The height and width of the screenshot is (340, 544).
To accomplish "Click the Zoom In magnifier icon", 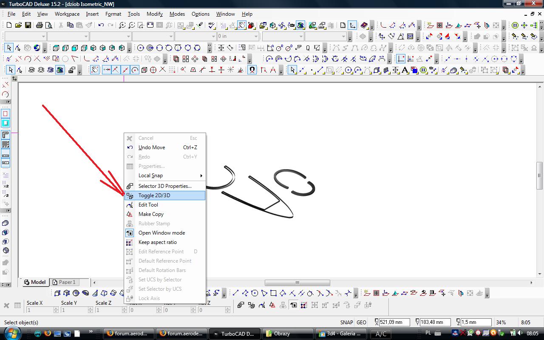I will (122, 25).
